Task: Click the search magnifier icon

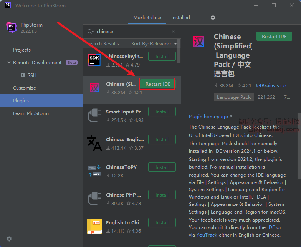Action: coord(90,32)
